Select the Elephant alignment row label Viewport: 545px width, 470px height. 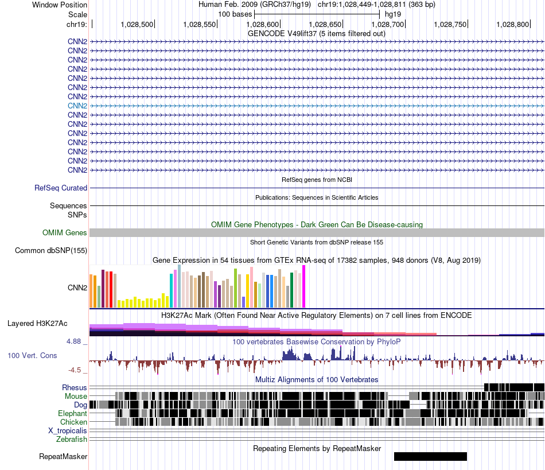click(x=72, y=413)
